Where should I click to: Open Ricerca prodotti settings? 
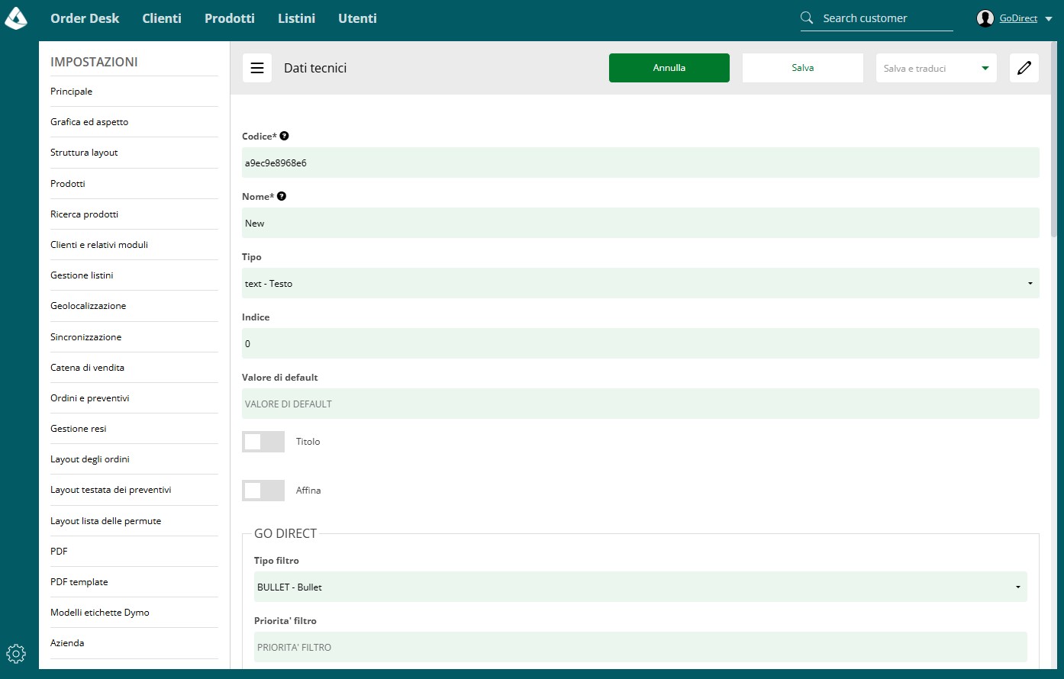[134, 214]
